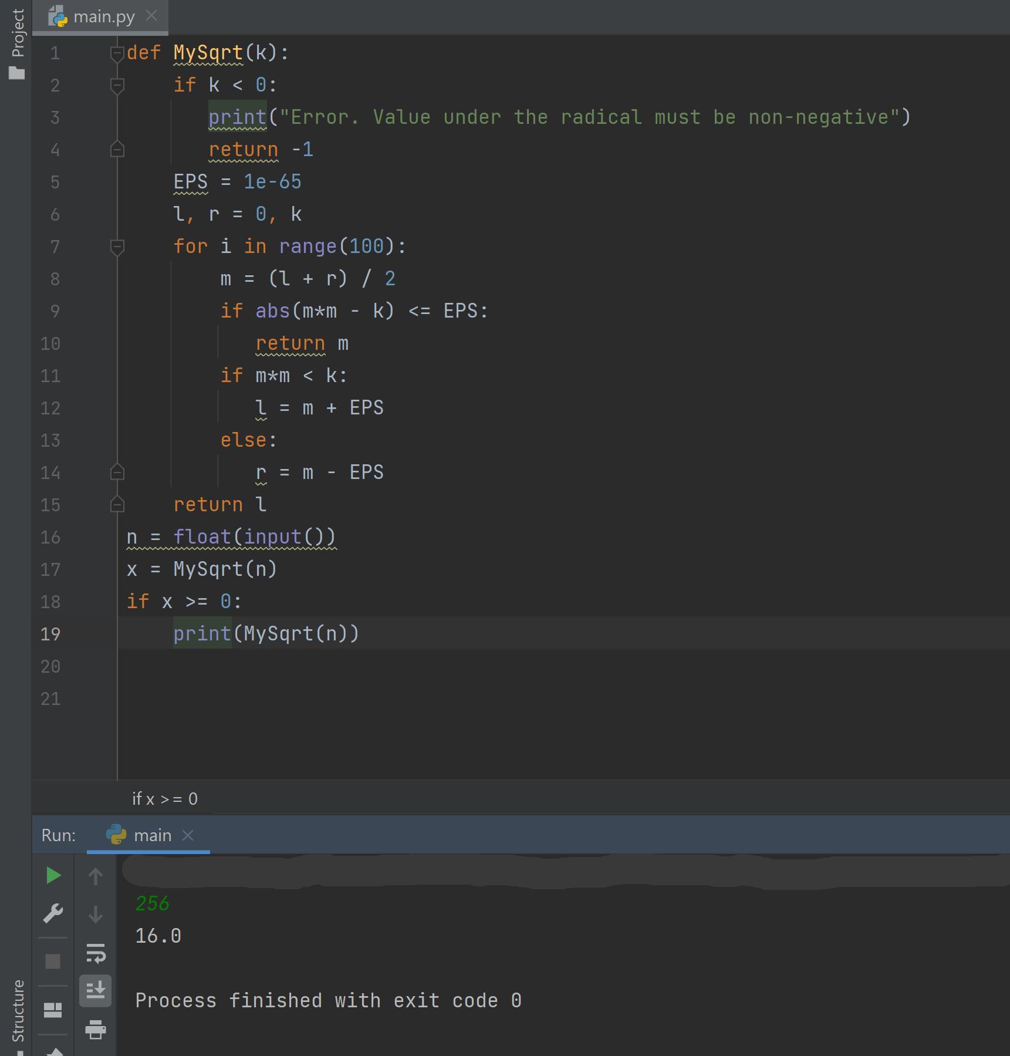Toggle Soft-Wrap for console output

click(96, 953)
